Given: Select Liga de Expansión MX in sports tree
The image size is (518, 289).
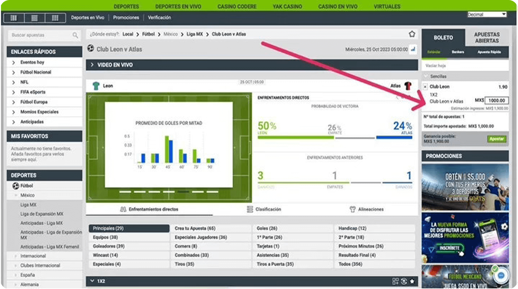Looking at the screenshot, I should click(42, 214).
